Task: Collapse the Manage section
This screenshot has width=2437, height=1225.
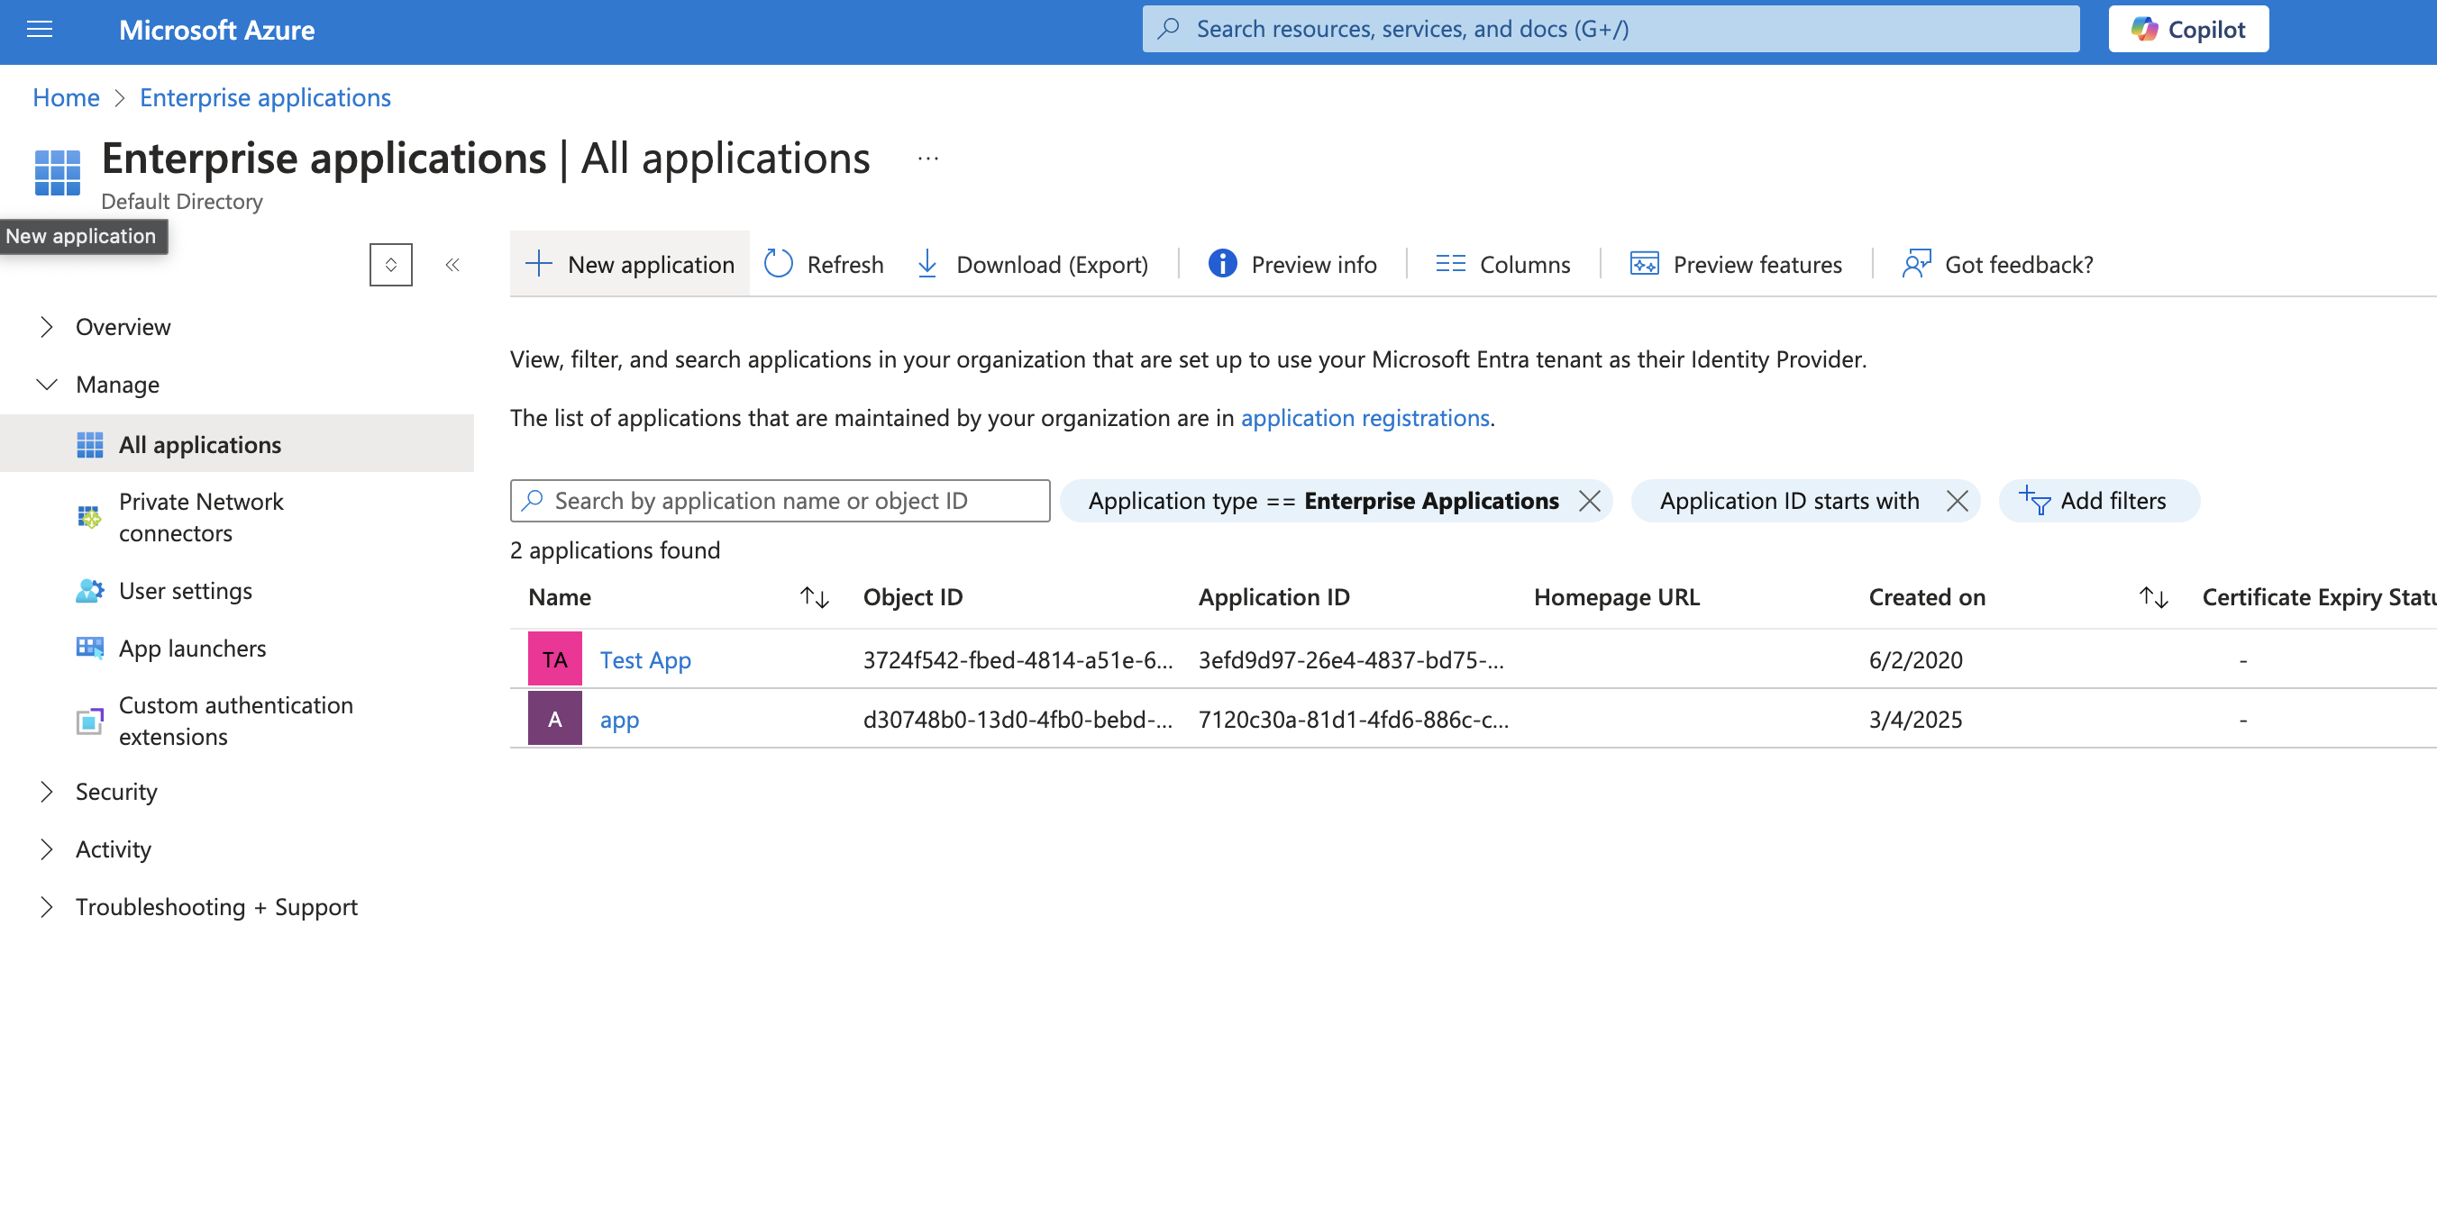Action: coord(46,385)
